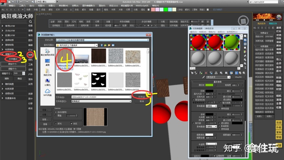Click the Redo arrow icon in title bar
Screen dimensions: 284x160
[x=27, y=2]
